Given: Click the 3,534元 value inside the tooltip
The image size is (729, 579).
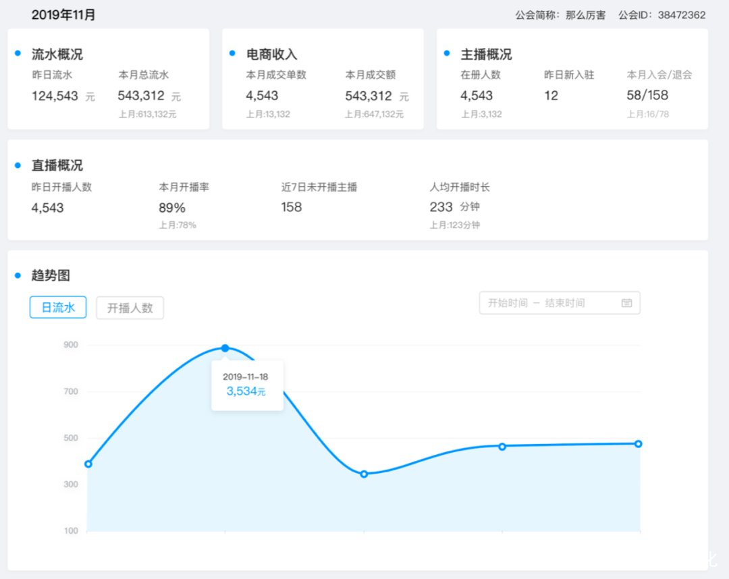Looking at the screenshot, I should click(246, 391).
